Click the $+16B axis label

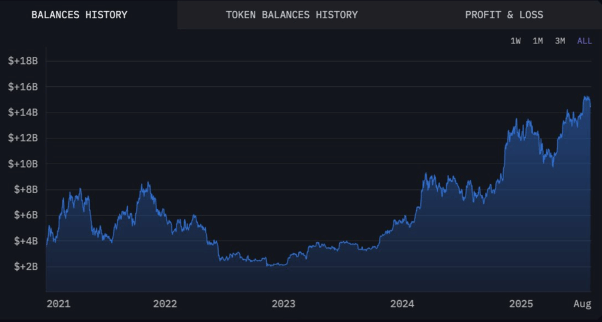point(23,87)
